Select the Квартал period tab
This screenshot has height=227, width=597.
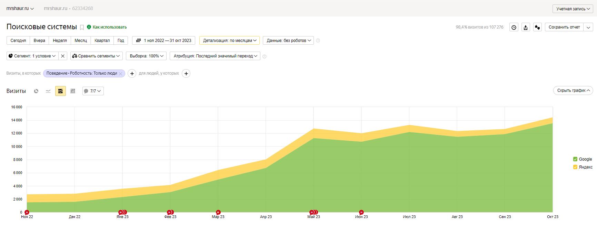[102, 41]
